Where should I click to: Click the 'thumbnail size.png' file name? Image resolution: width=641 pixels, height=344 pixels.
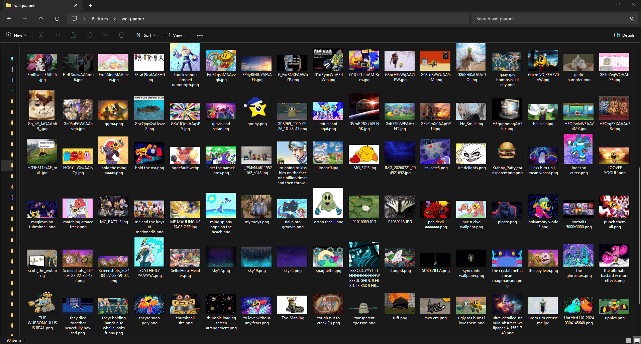(x=185, y=320)
